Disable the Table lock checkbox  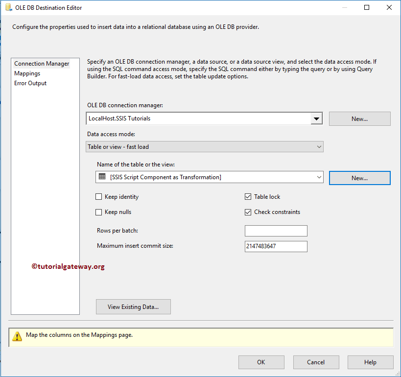pyautogui.click(x=248, y=196)
